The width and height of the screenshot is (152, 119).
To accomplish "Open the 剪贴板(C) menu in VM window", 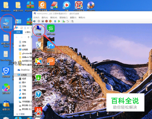I will coord(64,18).
